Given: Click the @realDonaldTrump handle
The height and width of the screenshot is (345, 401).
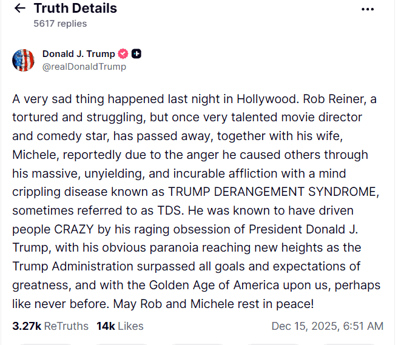Looking at the screenshot, I should point(84,67).
